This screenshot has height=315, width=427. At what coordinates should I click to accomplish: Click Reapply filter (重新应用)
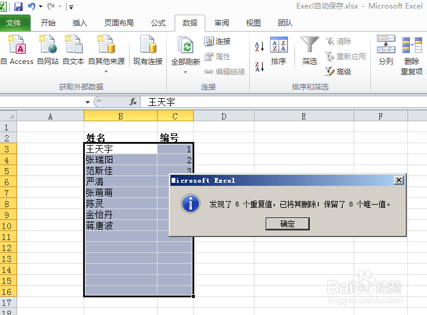pyautogui.click(x=346, y=57)
